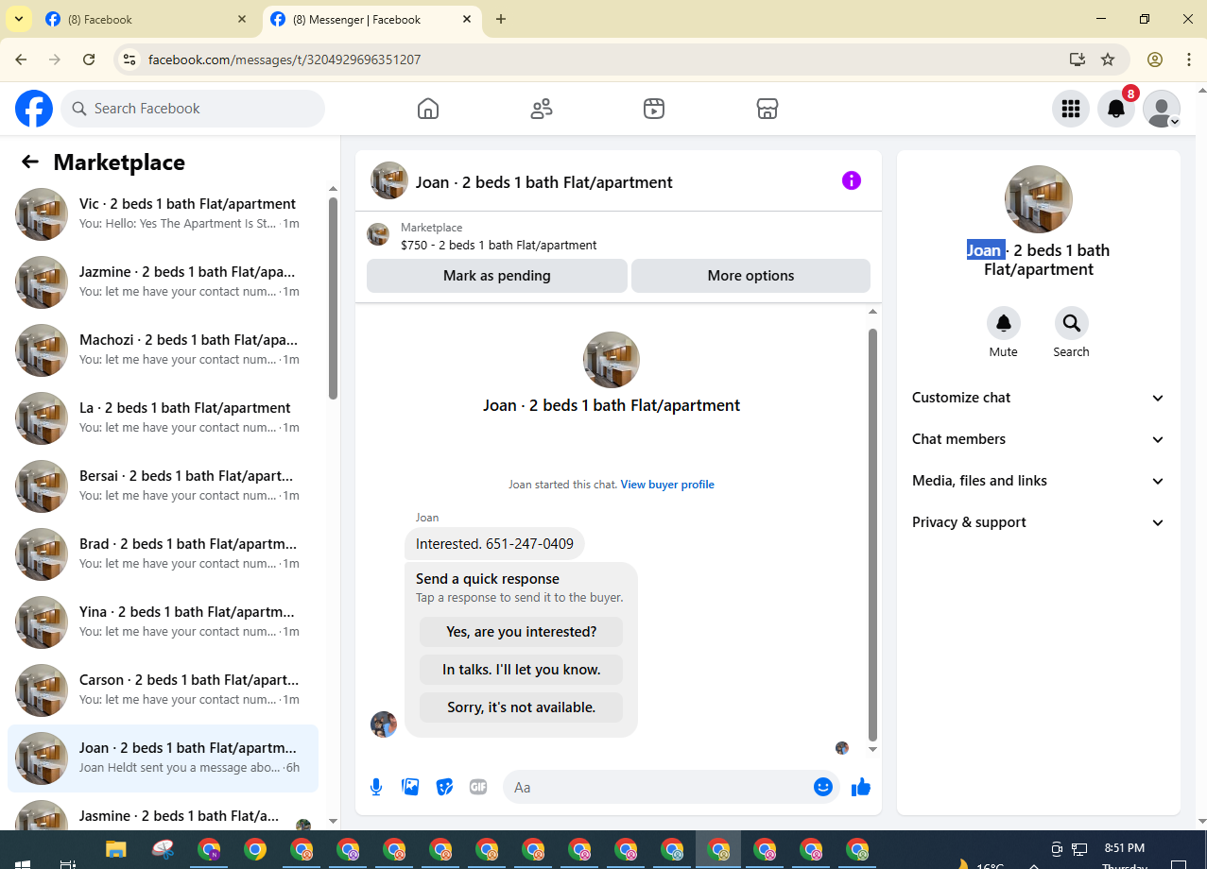
Task: Go to Facebook Home icon
Action: [428, 109]
